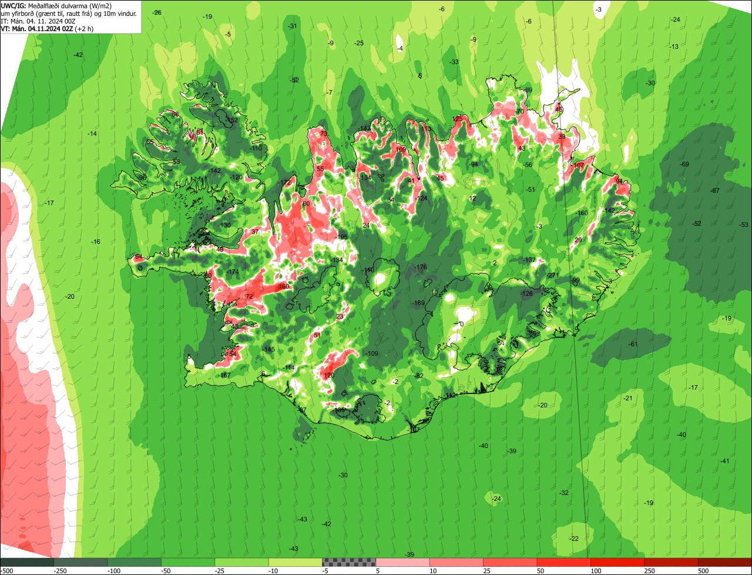Click the '-137' map value
752x575 pixels.
tap(529, 260)
